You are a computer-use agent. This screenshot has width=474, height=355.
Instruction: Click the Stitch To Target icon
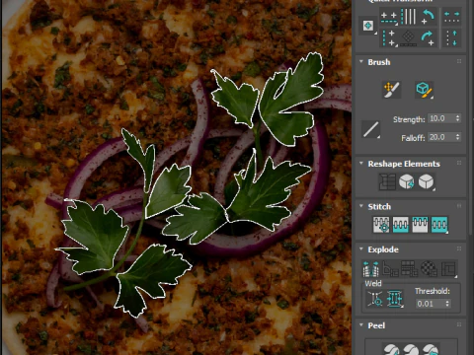(381, 225)
